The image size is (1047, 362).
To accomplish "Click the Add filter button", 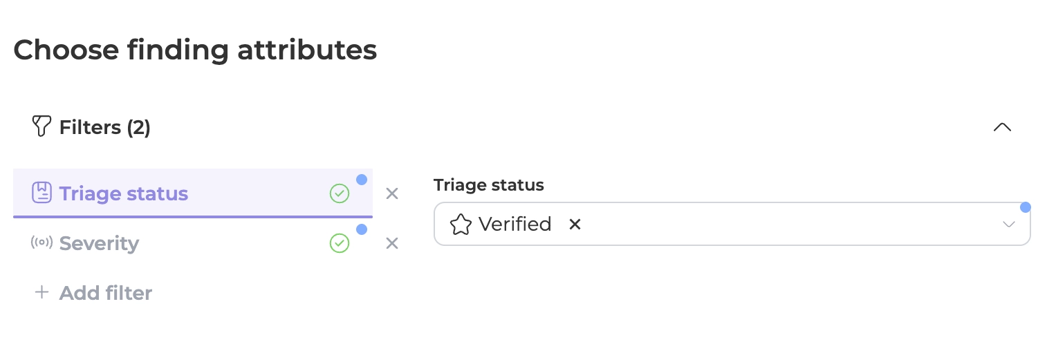I will point(105,293).
